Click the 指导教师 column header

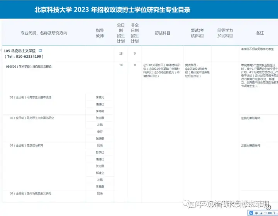[100, 33]
